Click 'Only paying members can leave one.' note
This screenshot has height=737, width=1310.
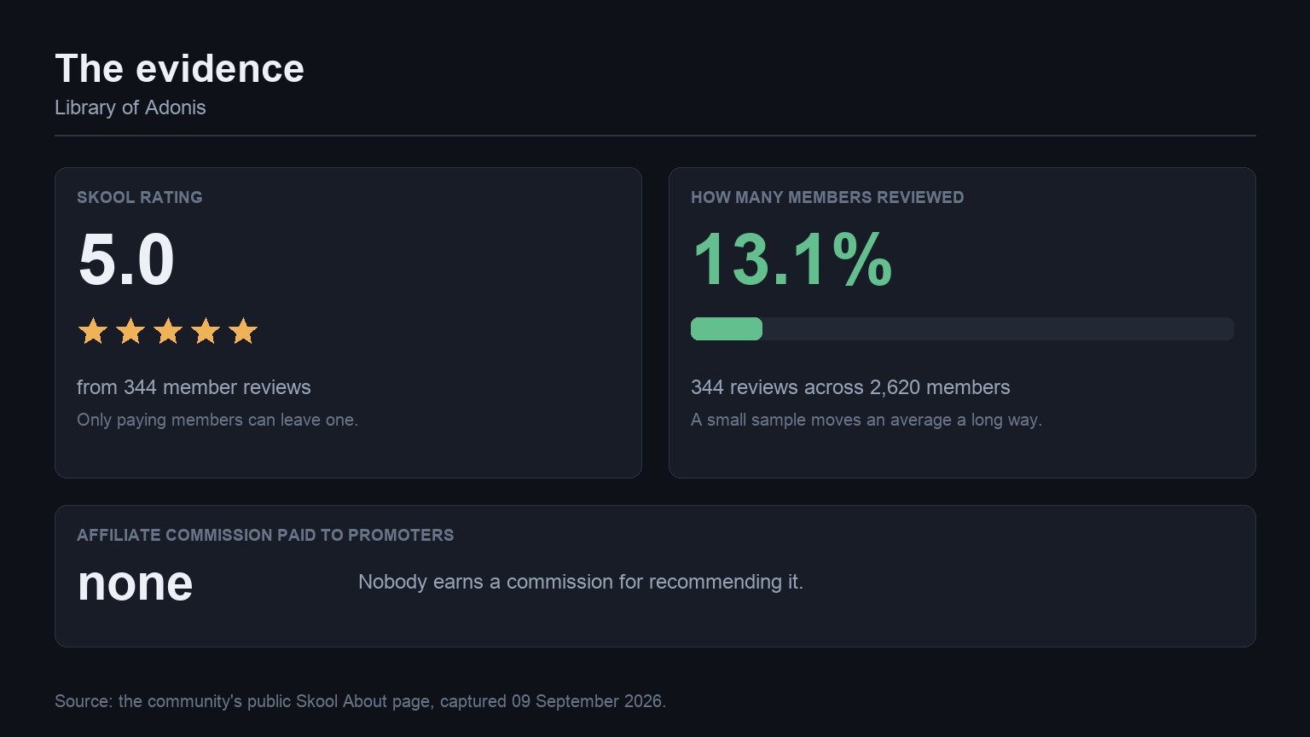click(217, 420)
